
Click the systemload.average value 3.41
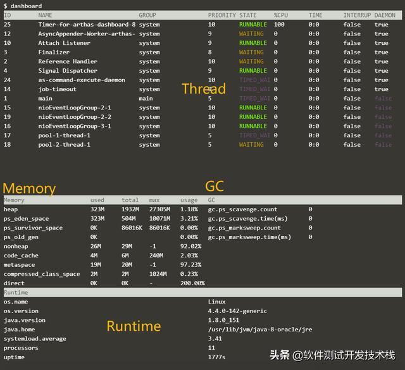point(215,339)
